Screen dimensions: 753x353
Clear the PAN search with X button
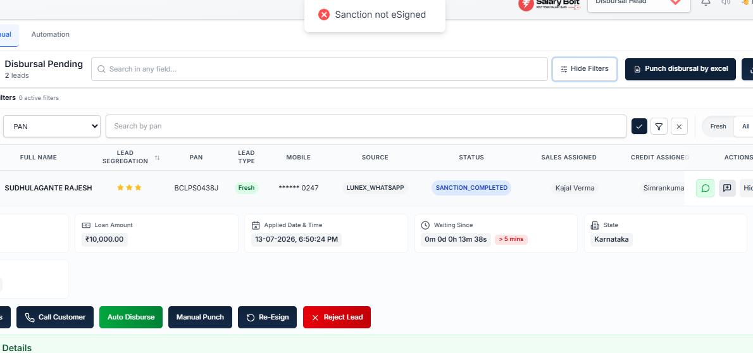click(679, 127)
